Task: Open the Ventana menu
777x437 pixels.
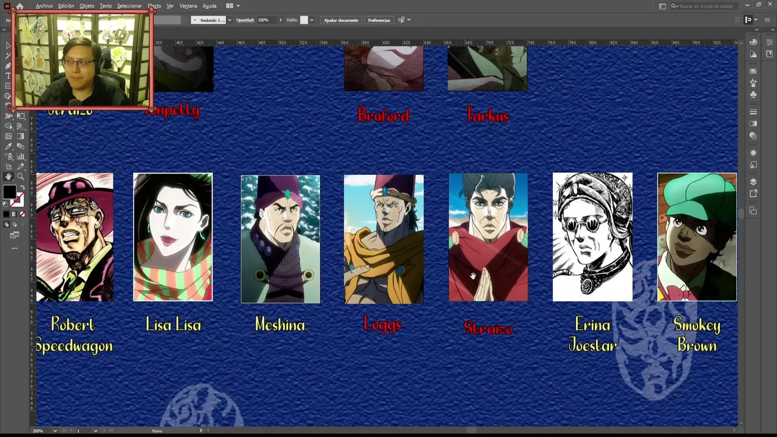Action: tap(188, 5)
